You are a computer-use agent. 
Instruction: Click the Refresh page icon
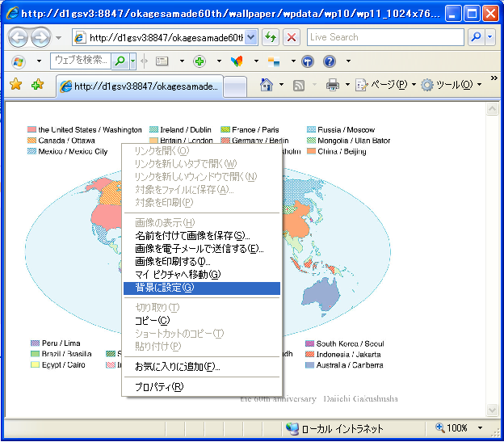click(271, 37)
